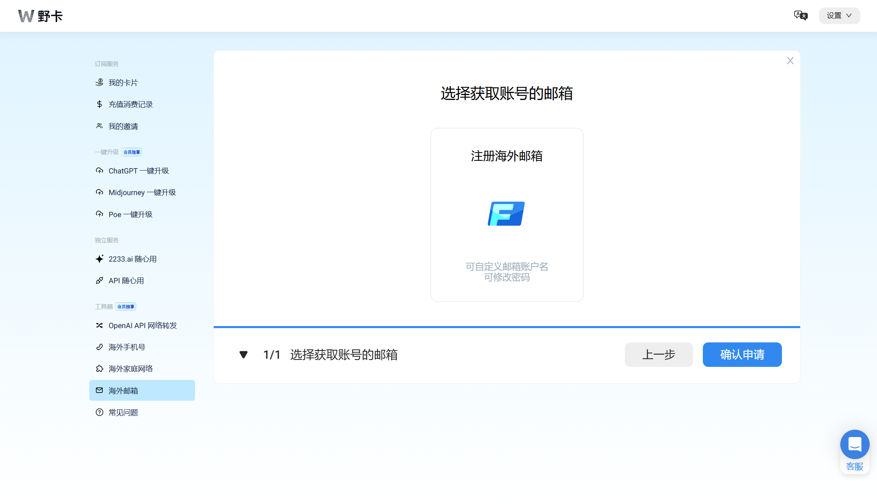Image resolution: width=877 pixels, height=504 pixels.
Task: Open the 设置 dropdown menu
Action: click(839, 16)
